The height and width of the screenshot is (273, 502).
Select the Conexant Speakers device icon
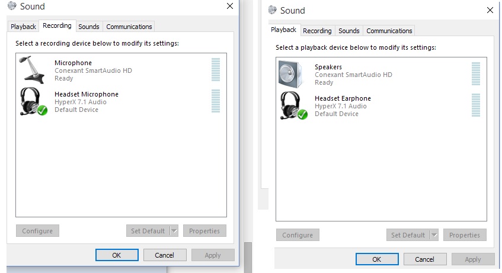tap(290, 74)
